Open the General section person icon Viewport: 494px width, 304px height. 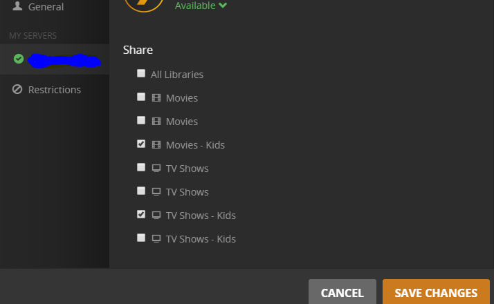point(17,6)
